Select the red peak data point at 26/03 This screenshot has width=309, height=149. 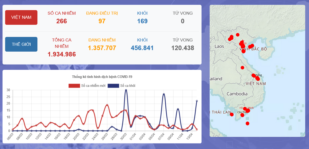coord(107,105)
